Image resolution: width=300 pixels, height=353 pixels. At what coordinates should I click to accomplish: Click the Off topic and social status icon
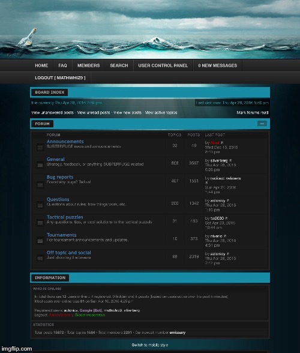click(x=40, y=258)
